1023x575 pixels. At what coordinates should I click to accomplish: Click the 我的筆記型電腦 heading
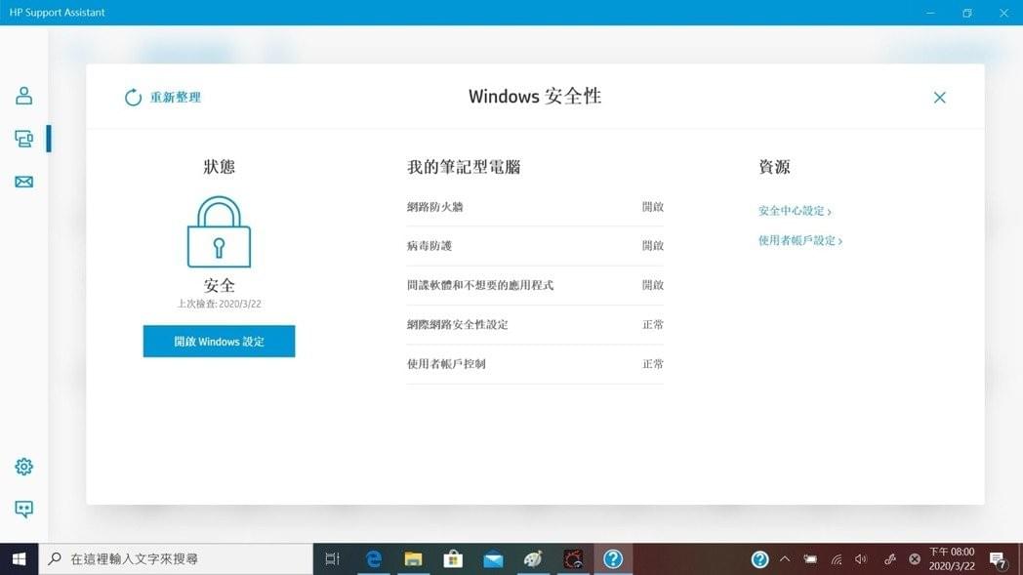(464, 167)
